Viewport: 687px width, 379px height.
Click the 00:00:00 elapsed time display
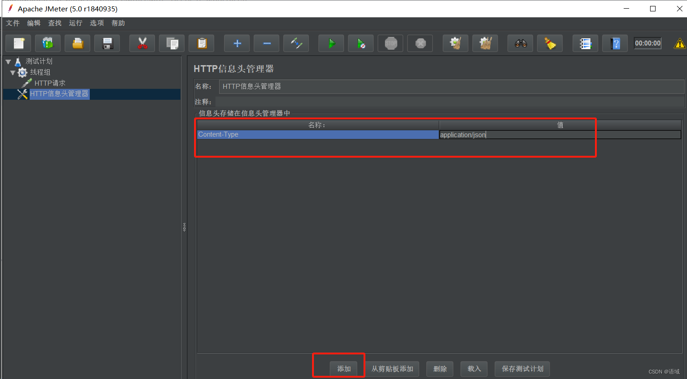(x=647, y=43)
